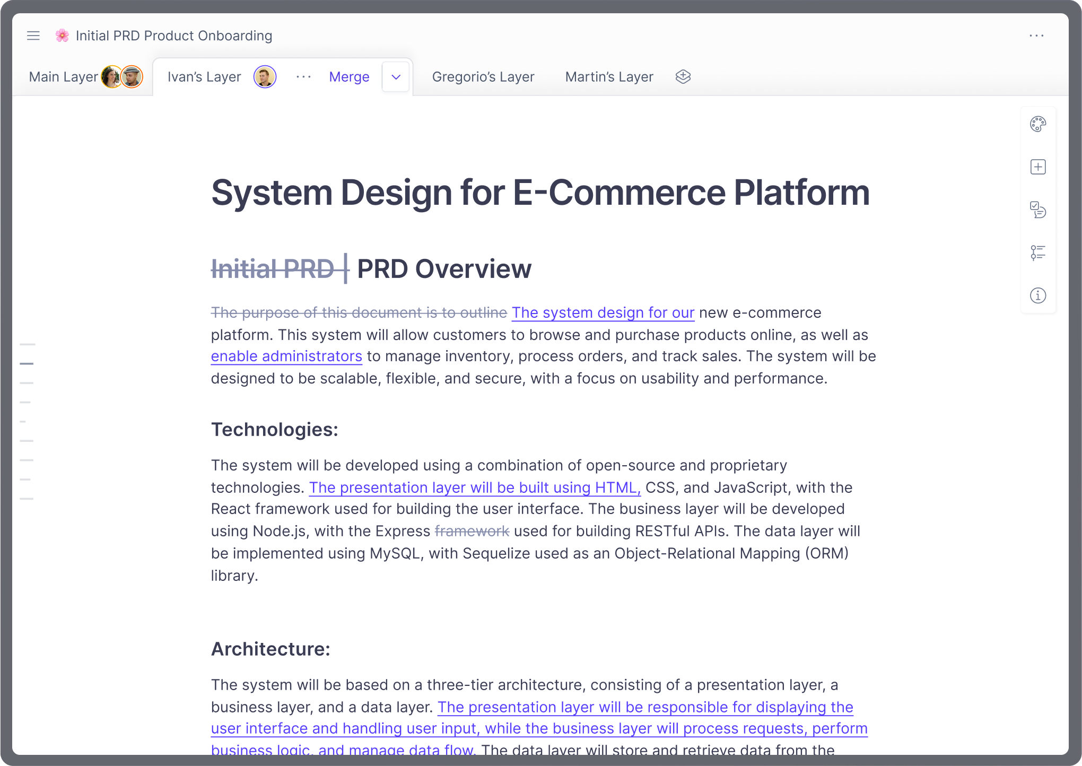Screen dimensions: 1082x766
Task: Open Ivan's Layer options ellipsis
Action: point(303,77)
